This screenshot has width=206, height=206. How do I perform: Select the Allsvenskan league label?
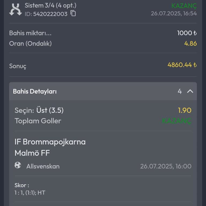point(43,166)
